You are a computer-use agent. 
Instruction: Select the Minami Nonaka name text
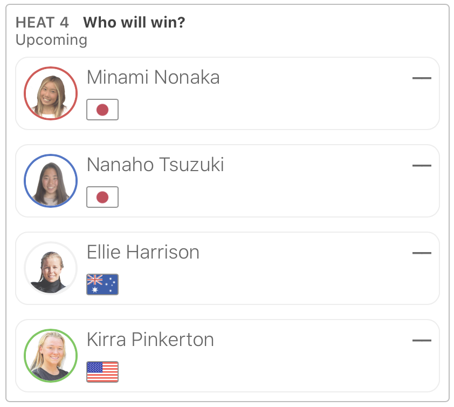coord(153,78)
